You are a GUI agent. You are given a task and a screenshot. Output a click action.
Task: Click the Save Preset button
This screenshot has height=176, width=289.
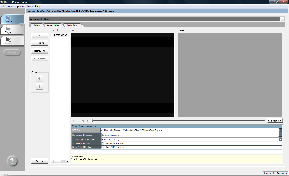click(39, 58)
